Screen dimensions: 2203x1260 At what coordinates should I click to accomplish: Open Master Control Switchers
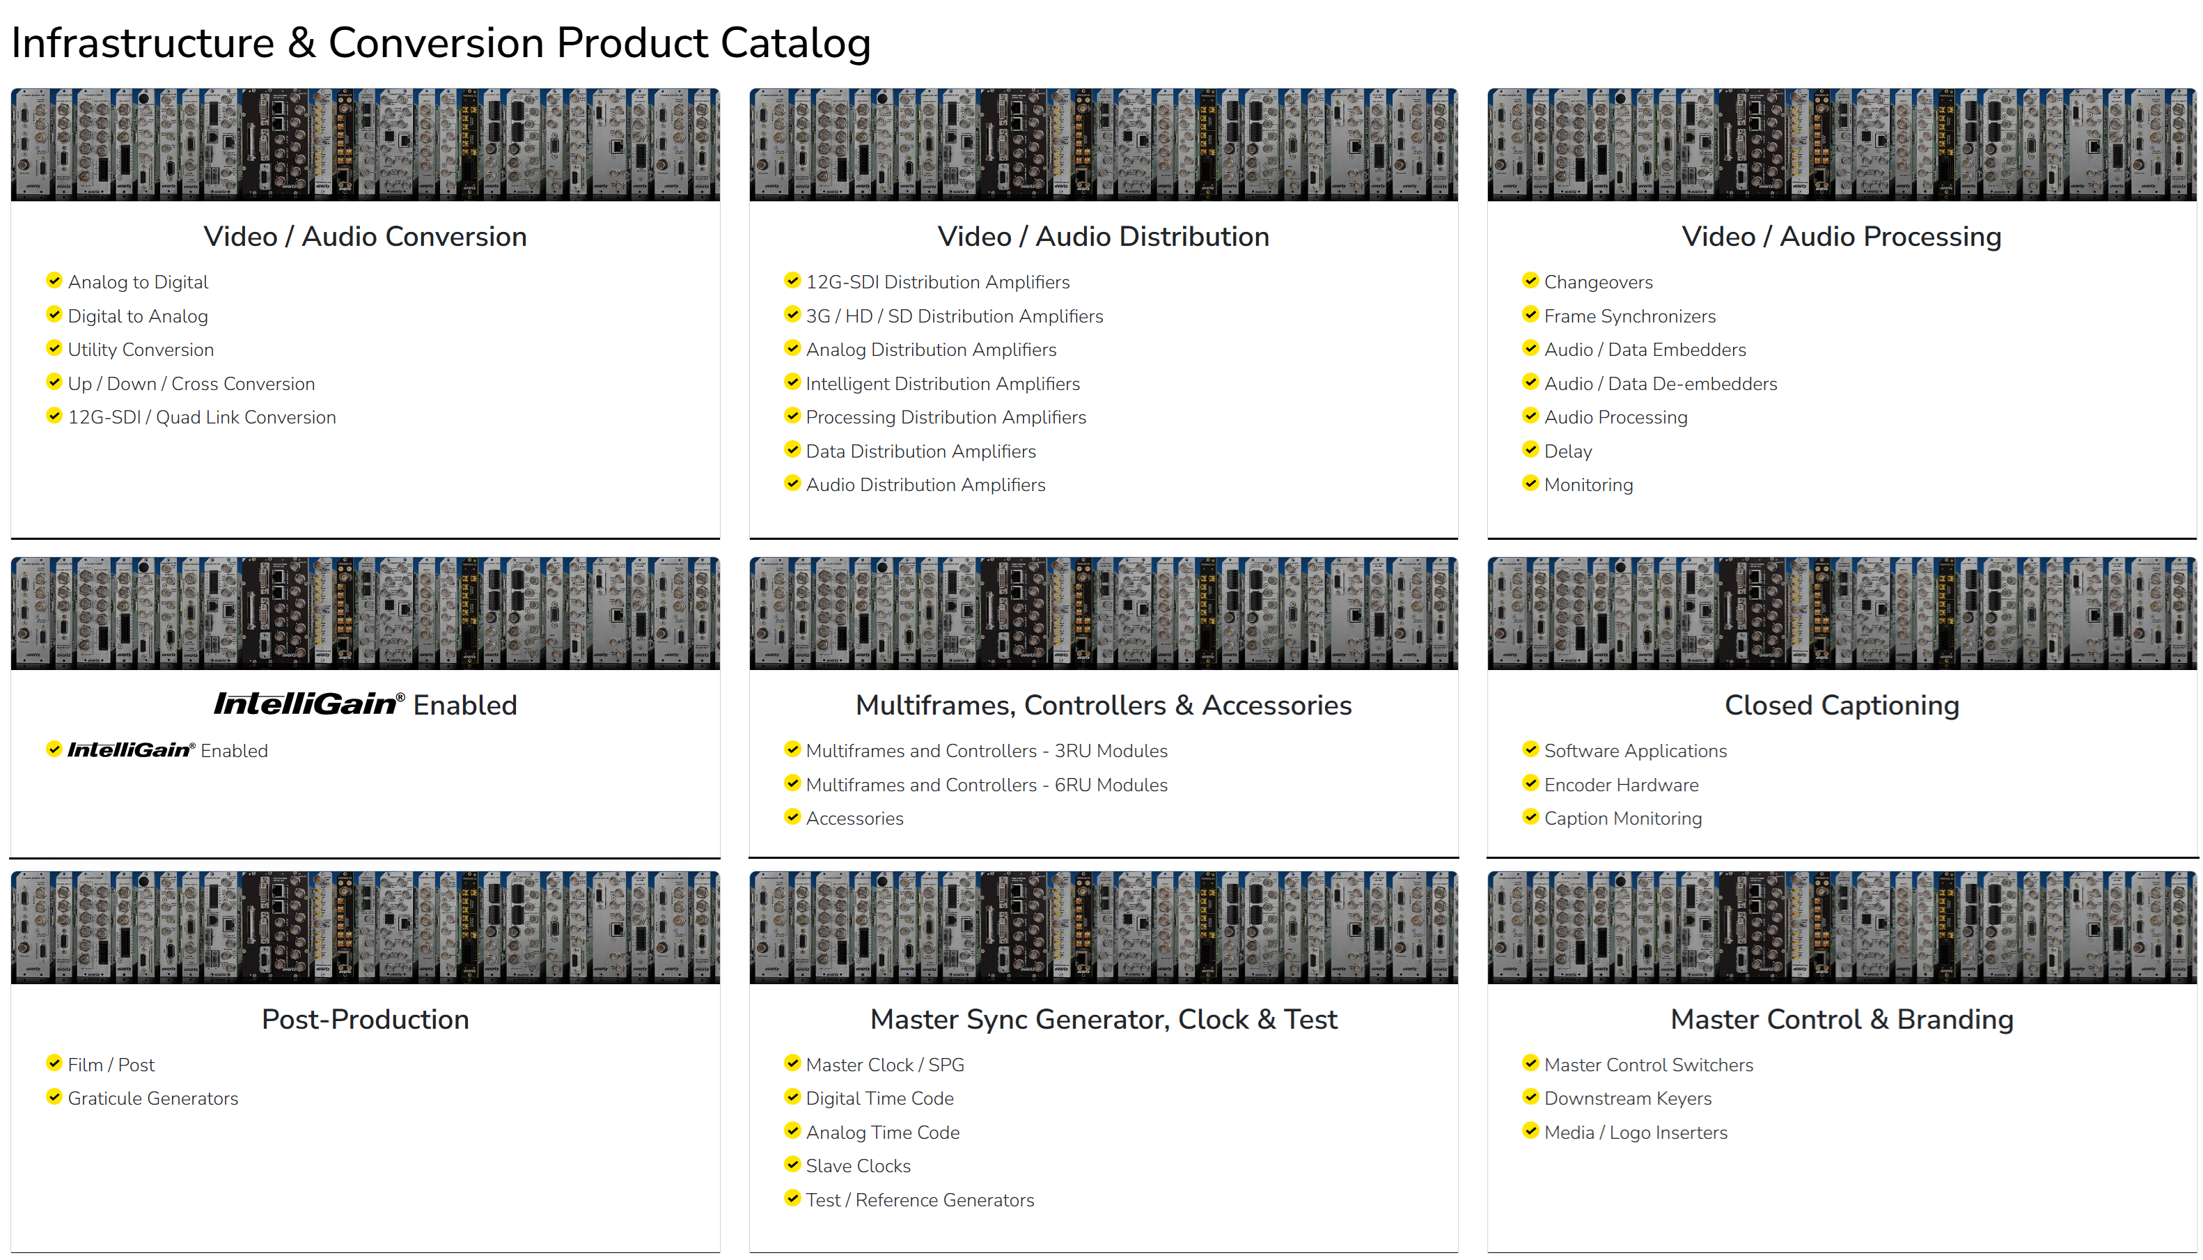[1649, 1064]
